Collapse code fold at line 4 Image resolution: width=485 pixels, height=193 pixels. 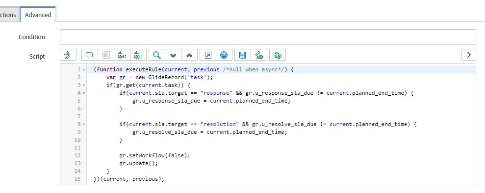[84, 93]
